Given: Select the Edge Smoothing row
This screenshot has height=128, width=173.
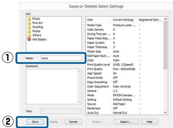Looking at the screenshot, I should pos(125,82).
